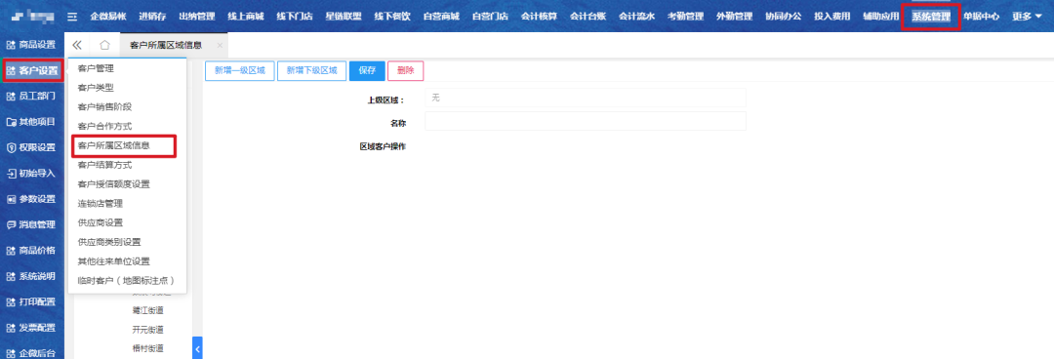Click the hamburger menu icon in top bar
1054x359 pixels.
[72, 17]
